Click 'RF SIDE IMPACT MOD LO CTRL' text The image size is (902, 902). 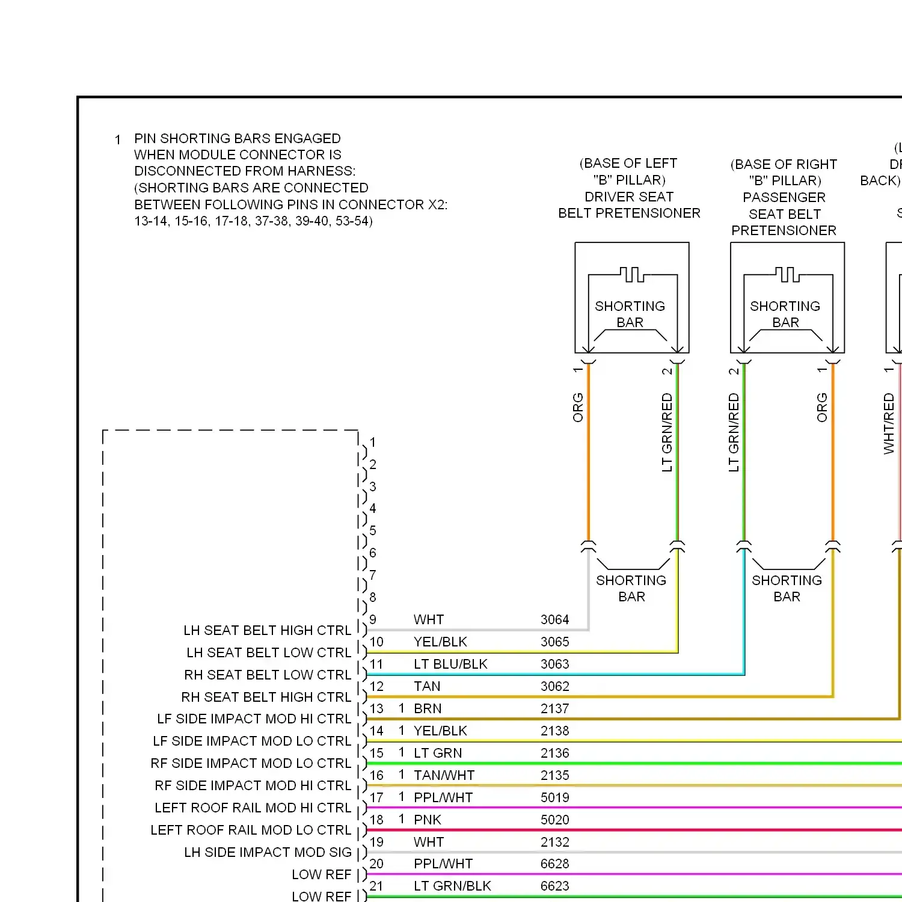[251, 763]
